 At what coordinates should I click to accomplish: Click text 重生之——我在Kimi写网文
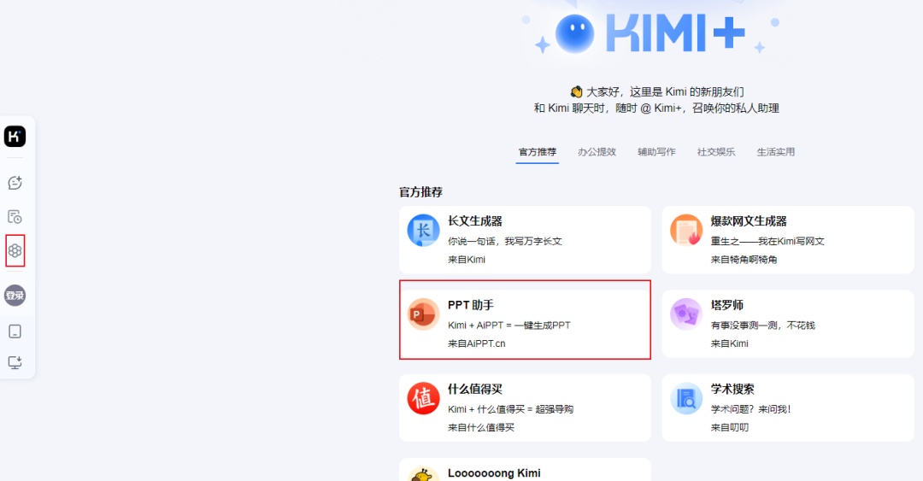pyautogui.click(x=767, y=242)
